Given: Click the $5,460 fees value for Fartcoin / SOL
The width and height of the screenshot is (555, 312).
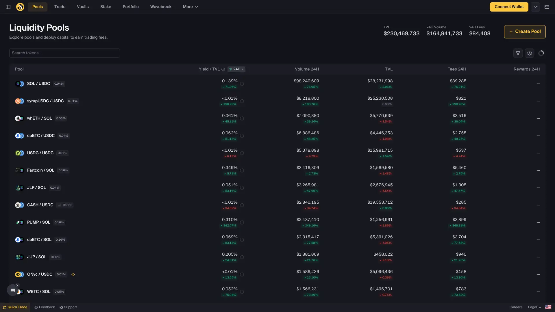Looking at the screenshot, I should pyautogui.click(x=459, y=168).
